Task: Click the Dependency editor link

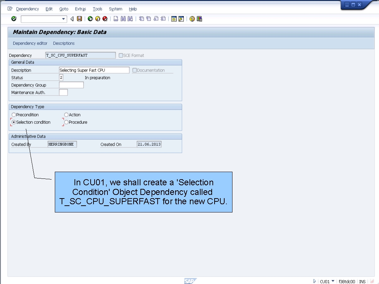Action: click(x=30, y=43)
